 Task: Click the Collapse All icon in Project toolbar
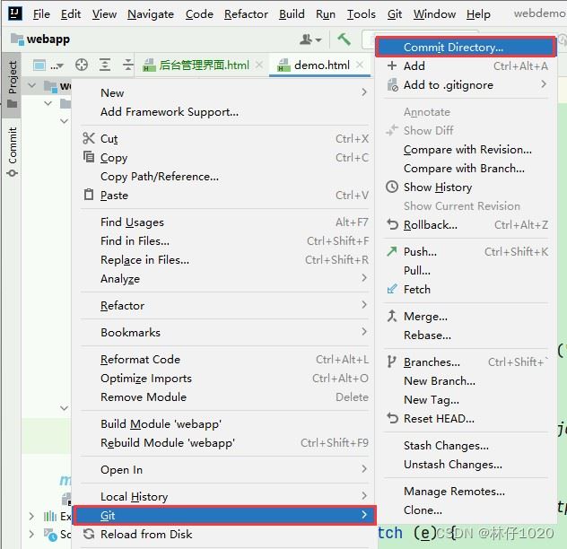click(127, 65)
